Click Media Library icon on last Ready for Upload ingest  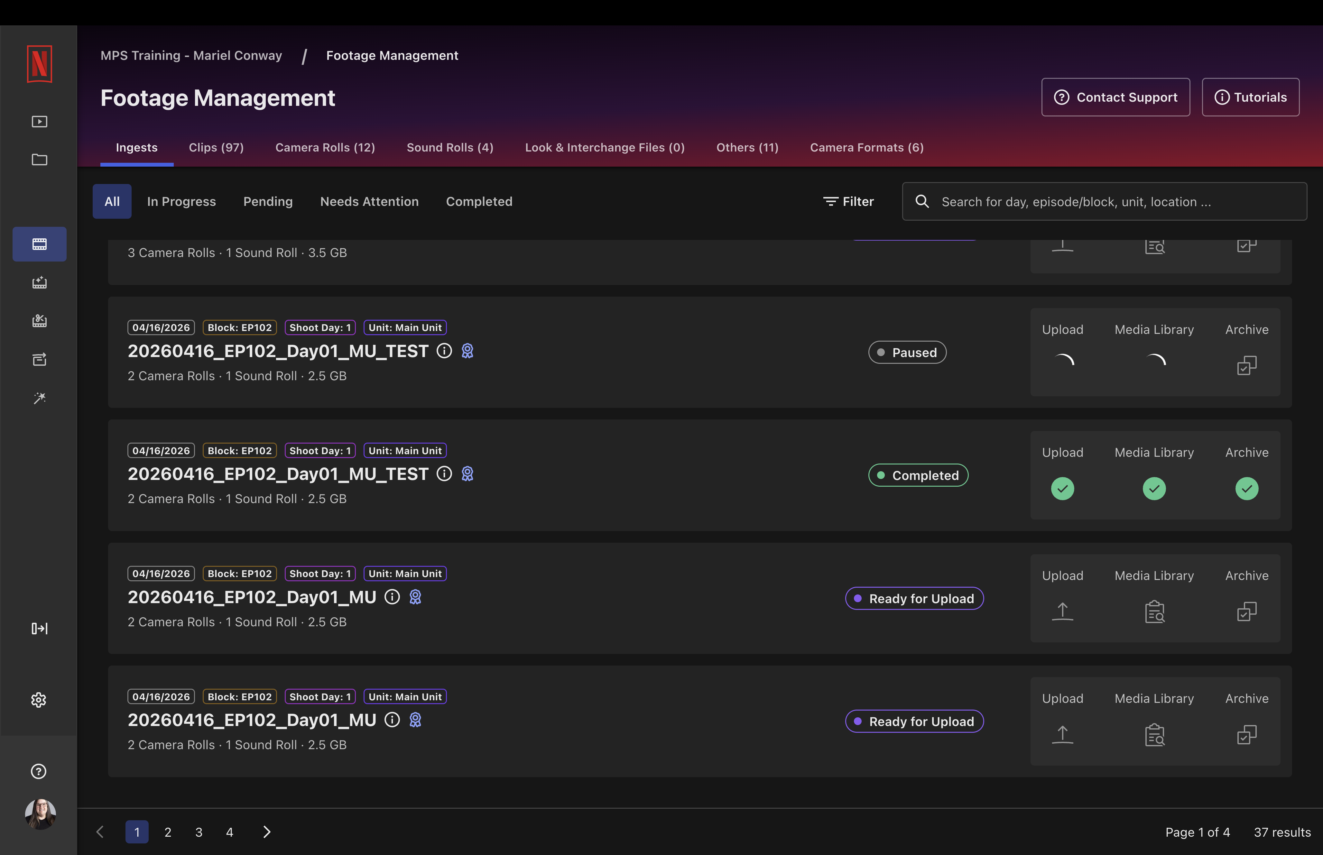point(1155,734)
